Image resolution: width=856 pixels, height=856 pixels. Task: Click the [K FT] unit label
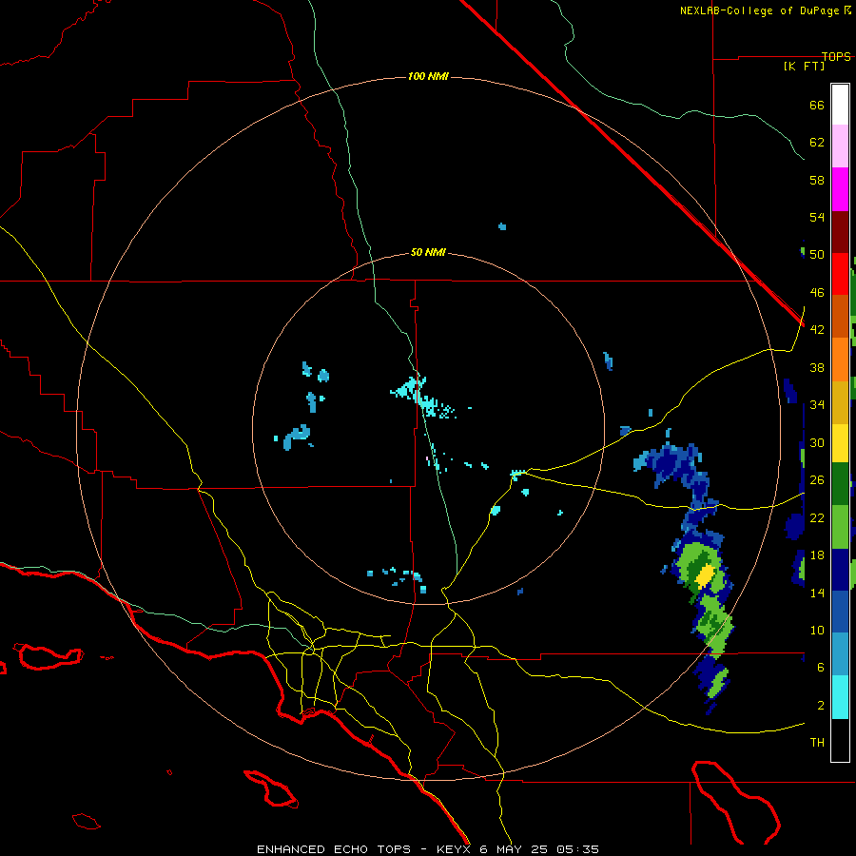point(804,66)
